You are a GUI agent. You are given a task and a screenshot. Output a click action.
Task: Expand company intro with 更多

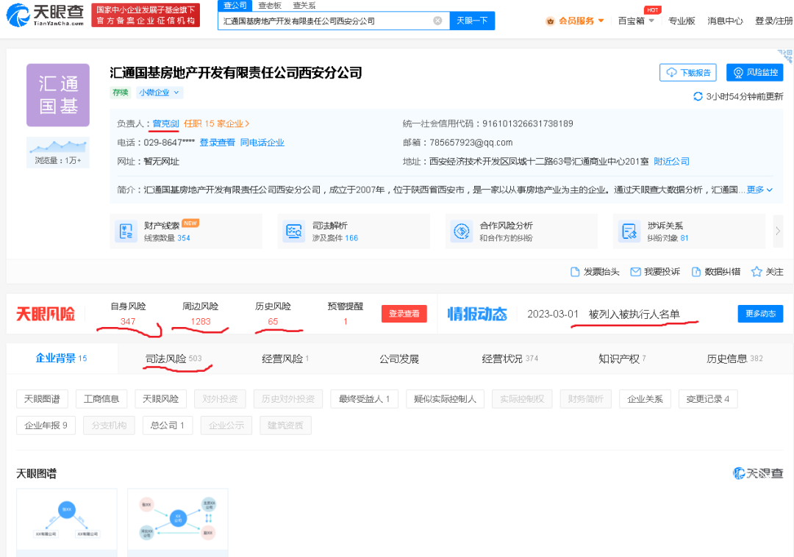759,190
